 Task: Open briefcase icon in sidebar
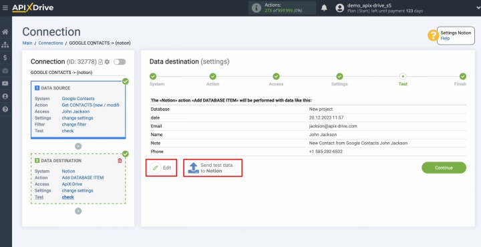click(x=5, y=71)
